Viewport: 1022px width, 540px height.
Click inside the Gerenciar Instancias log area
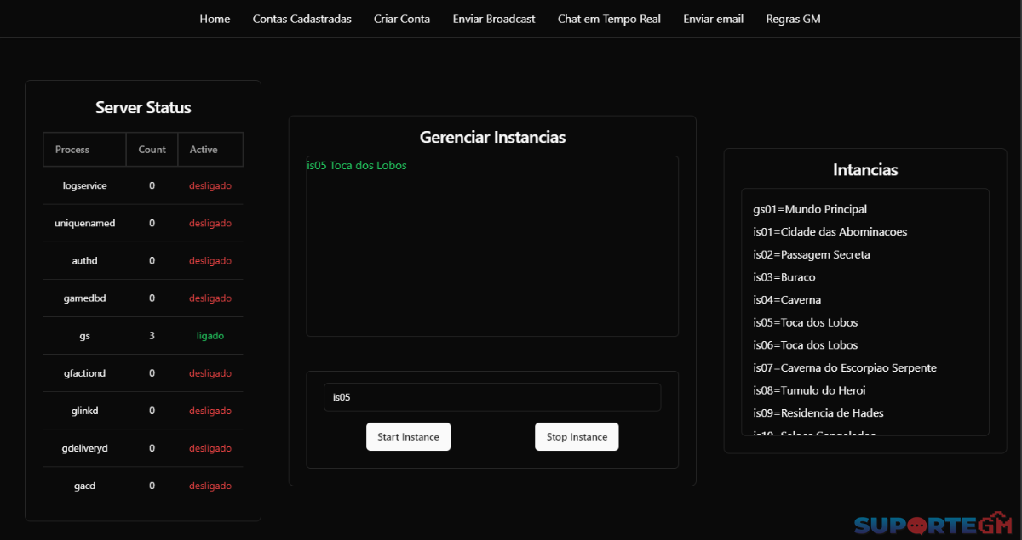click(x=492, y=246)
